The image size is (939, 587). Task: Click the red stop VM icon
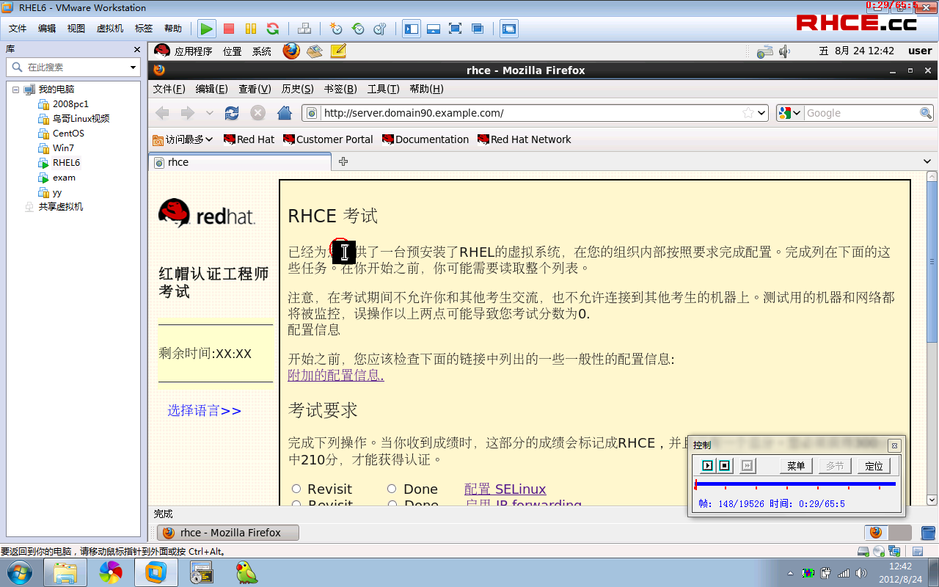point(229,29)
